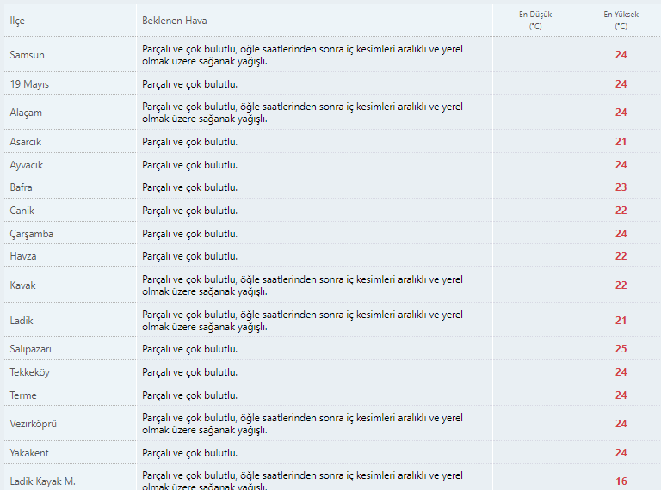This screenshot has height=490, width=661.
Task: Select the 19 Mayıs district name
Action: coord(29,83)
